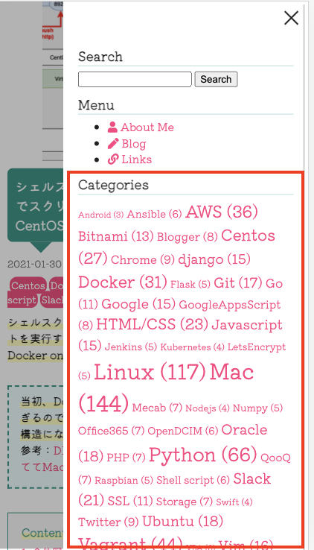The width and height of the screenshot is (314, 550).
Task: Click the pencil icon beside Blog
Action: click(113, 144)
